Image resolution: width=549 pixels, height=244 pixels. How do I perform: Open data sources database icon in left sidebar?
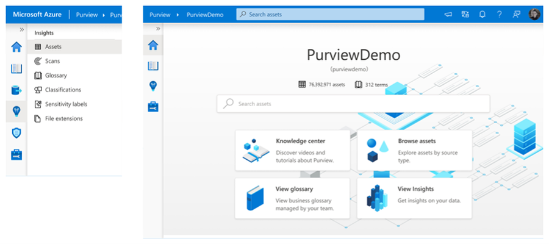point(16,90)
